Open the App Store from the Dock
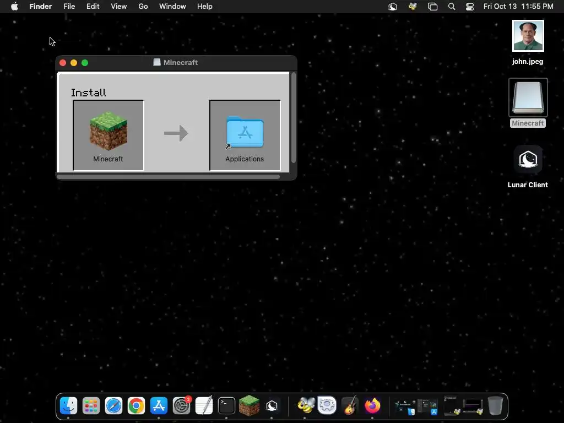This screenshot has width=564, height=423. (159, 406)
